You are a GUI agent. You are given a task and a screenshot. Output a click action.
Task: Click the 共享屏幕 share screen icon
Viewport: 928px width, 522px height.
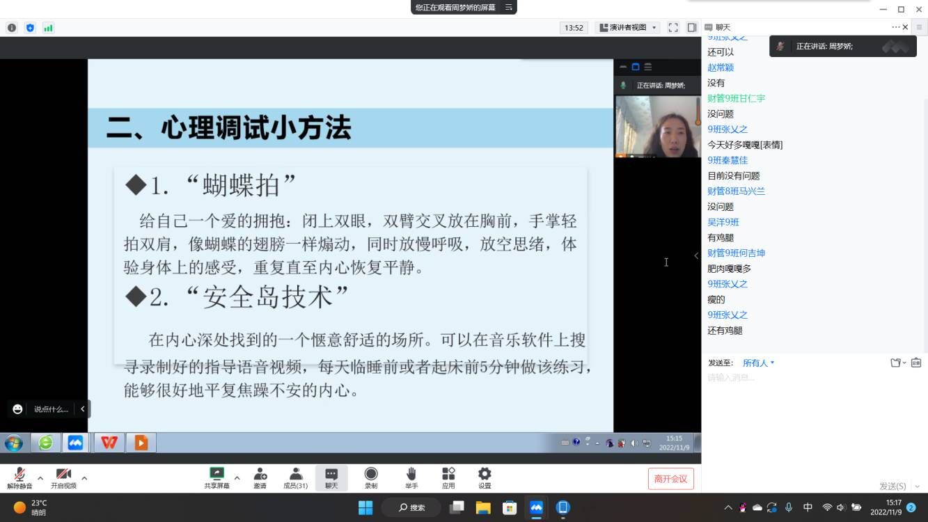[217, 477]
